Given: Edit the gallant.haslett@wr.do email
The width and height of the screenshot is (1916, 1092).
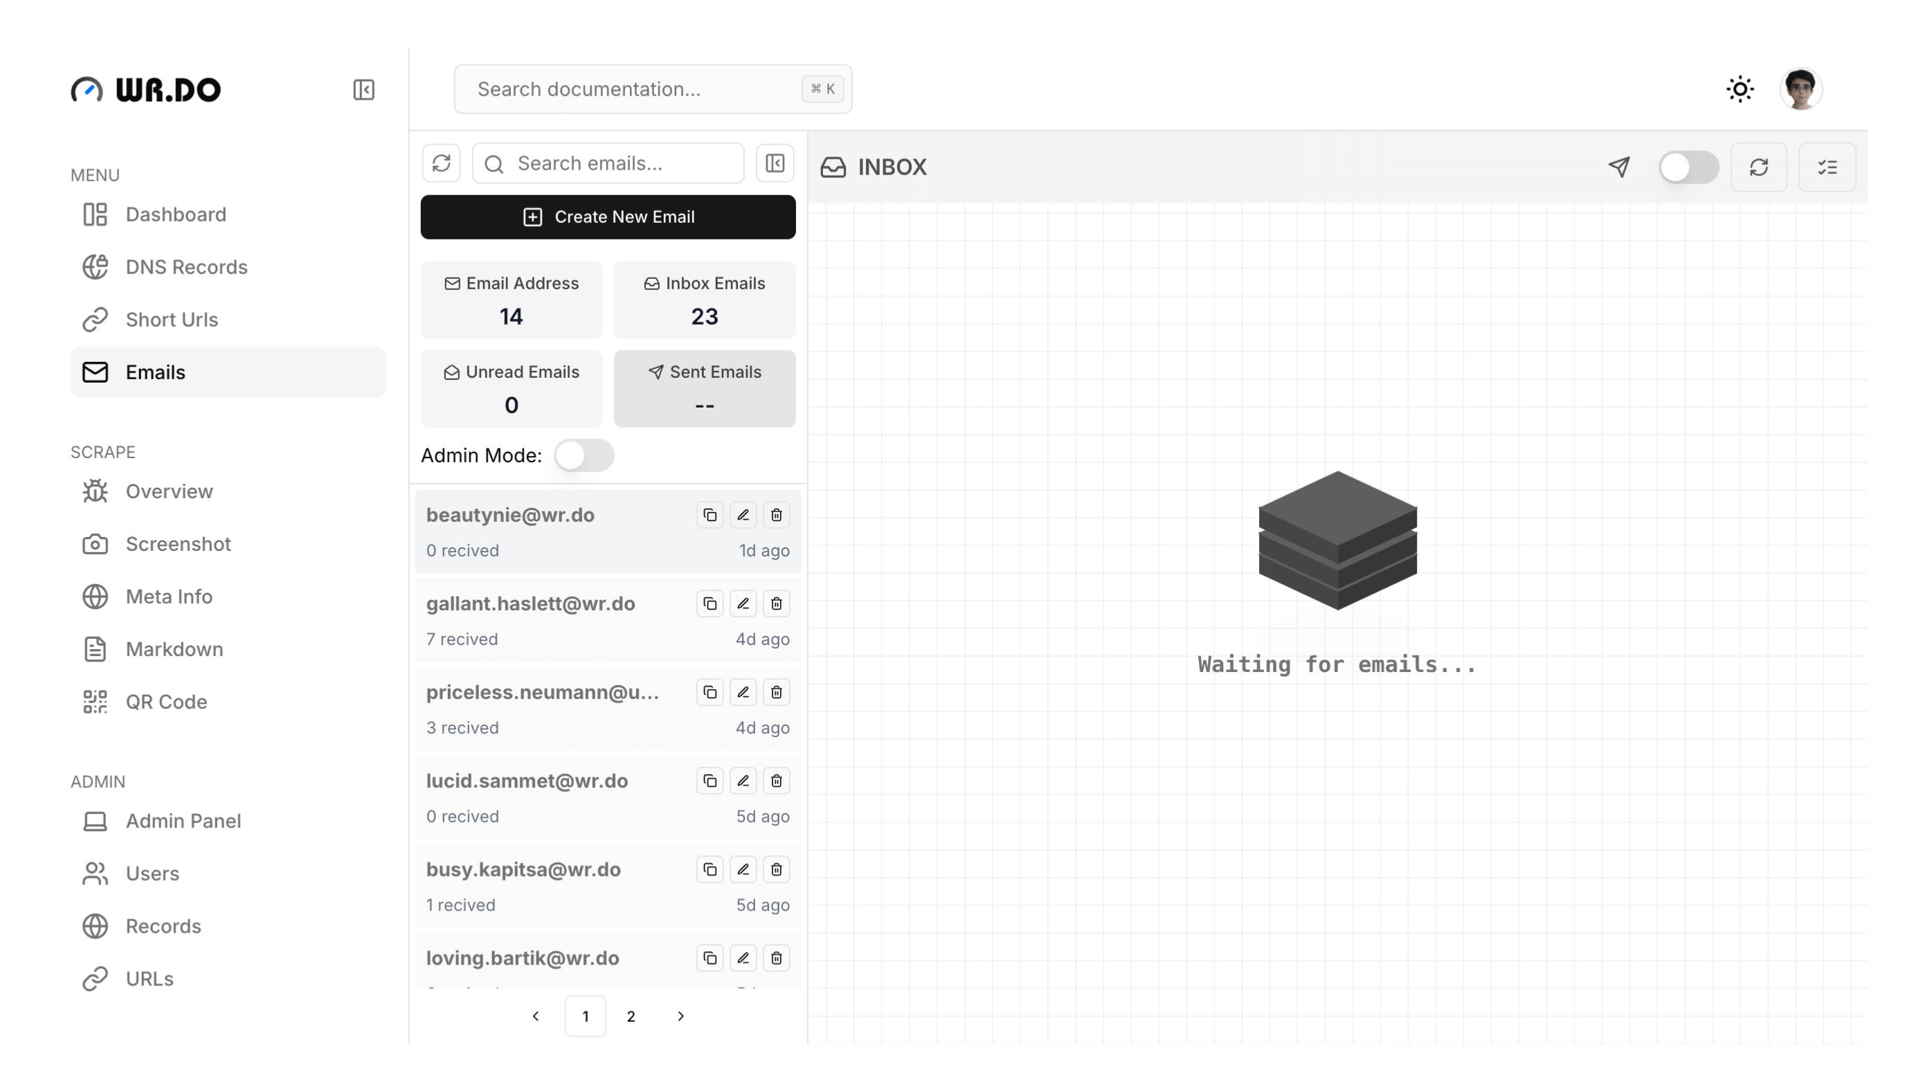Looking at the screenshot, I should (x=743, y=603).
